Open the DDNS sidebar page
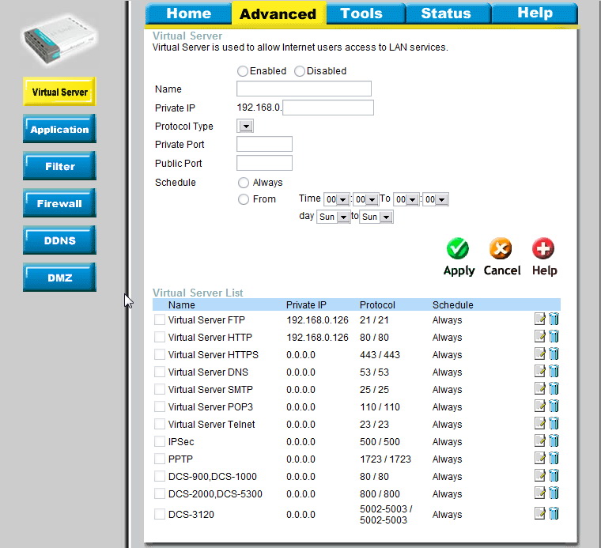The height and width of the screenshot is (548, 601). coord(59,240)
